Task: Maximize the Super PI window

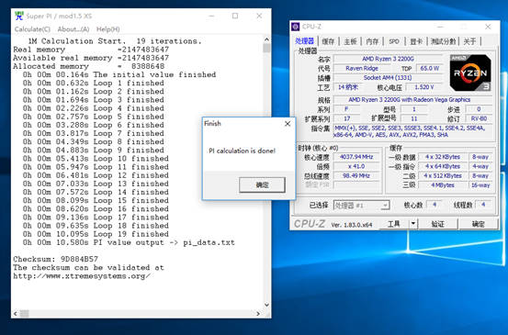Action: pos(235,16)
